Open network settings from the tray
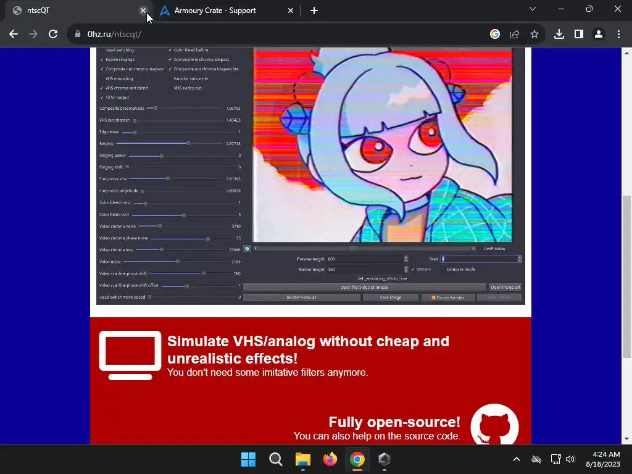 tap(556, 459)
